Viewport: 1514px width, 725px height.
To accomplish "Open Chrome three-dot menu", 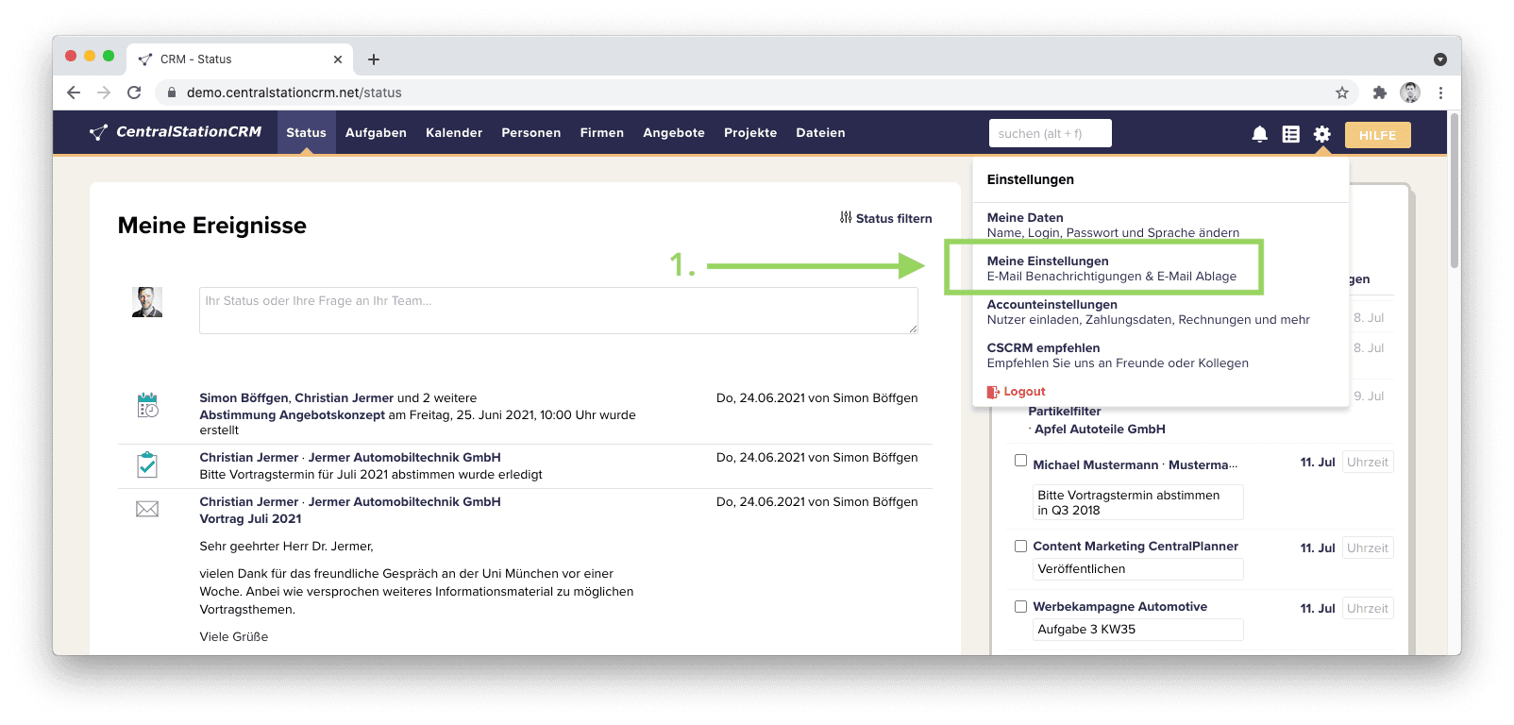I will [1440, 93].
